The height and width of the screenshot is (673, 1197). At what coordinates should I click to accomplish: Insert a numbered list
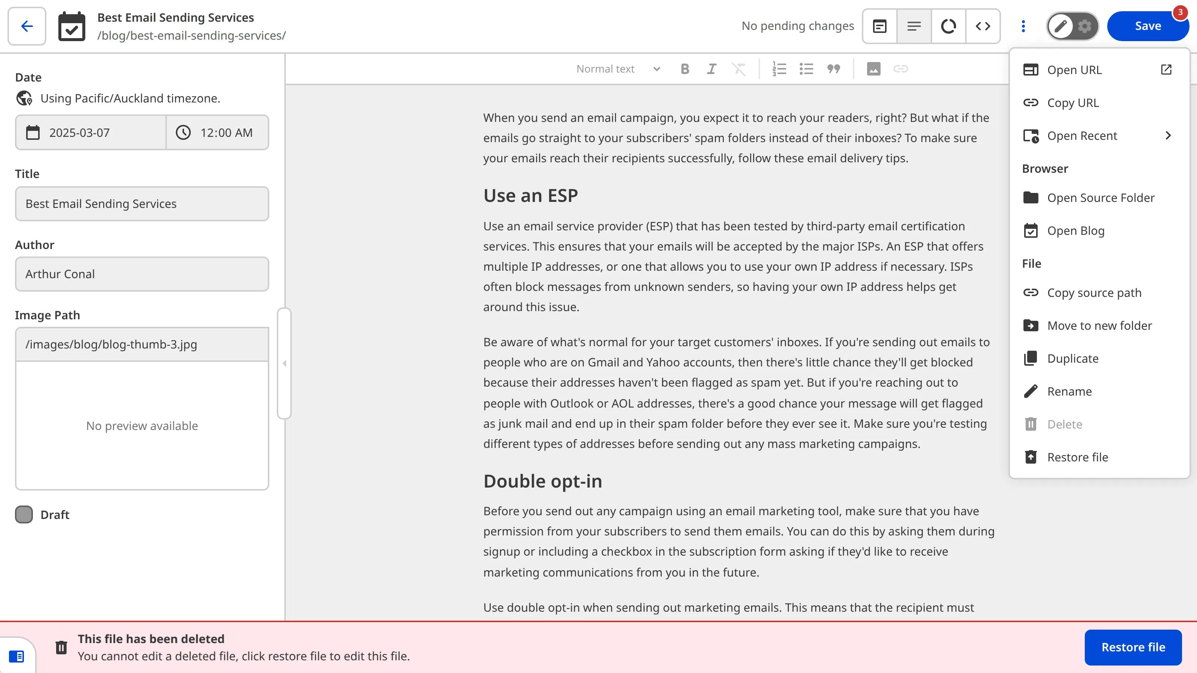click(779, 69)
